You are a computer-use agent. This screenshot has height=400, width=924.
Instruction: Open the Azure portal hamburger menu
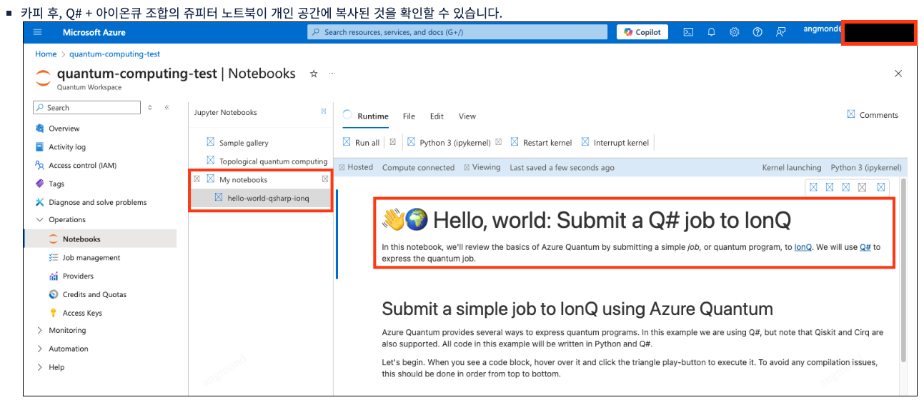(38, 32)
